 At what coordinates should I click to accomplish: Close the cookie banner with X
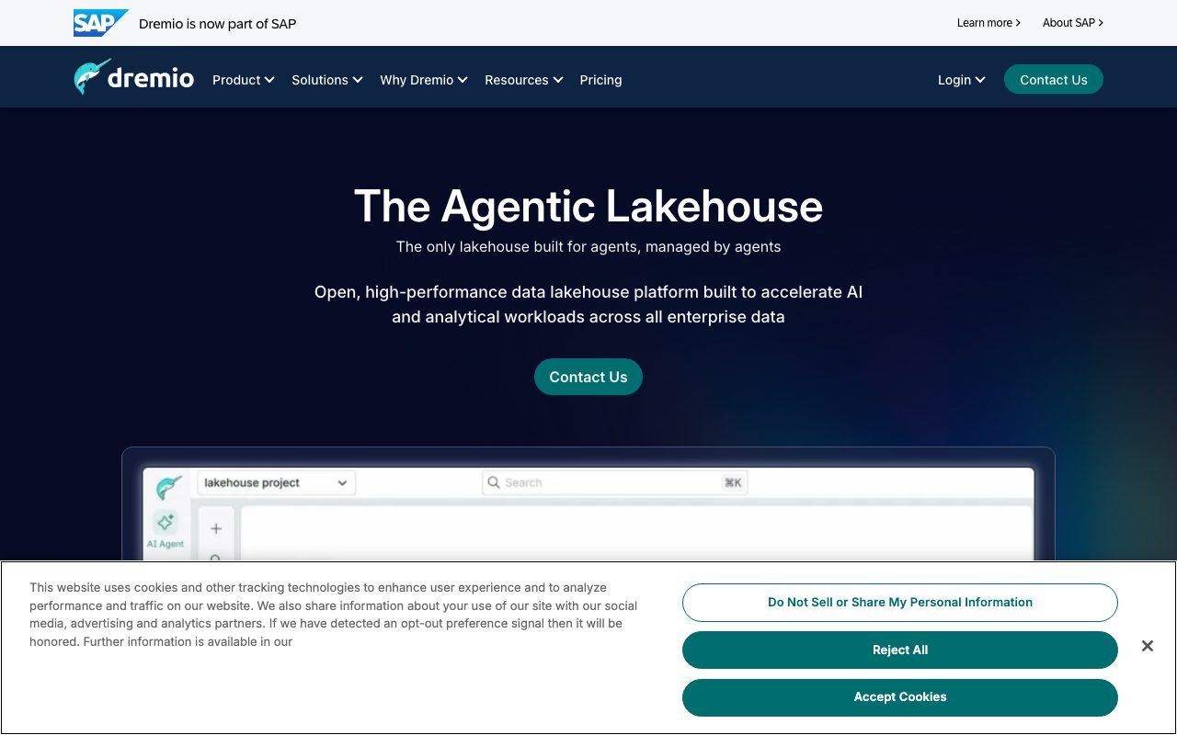pyautogui.click(x=1147, y=646)
